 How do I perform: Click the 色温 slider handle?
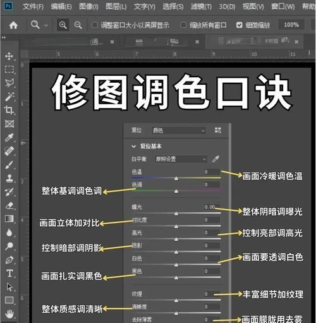click(176, 178)
